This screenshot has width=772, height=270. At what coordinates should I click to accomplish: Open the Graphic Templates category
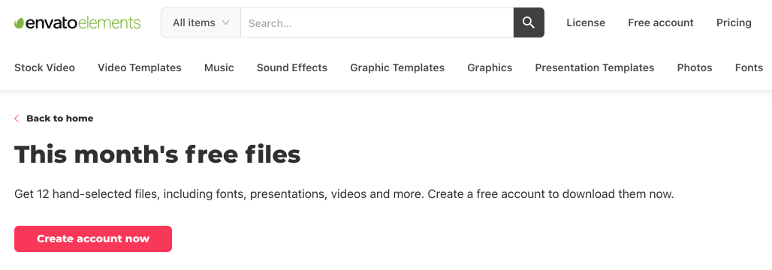click(397, 67)
